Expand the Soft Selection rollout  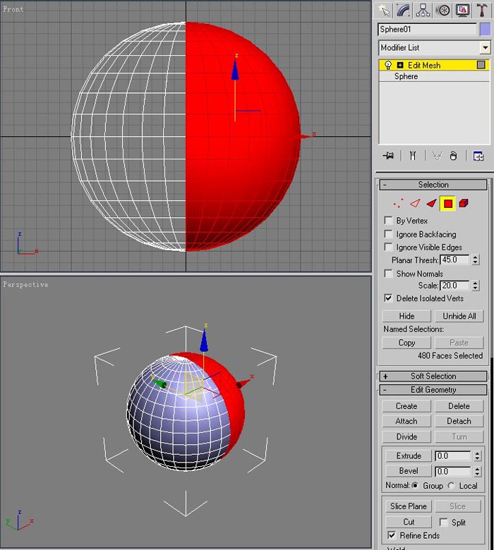(433, 376)
